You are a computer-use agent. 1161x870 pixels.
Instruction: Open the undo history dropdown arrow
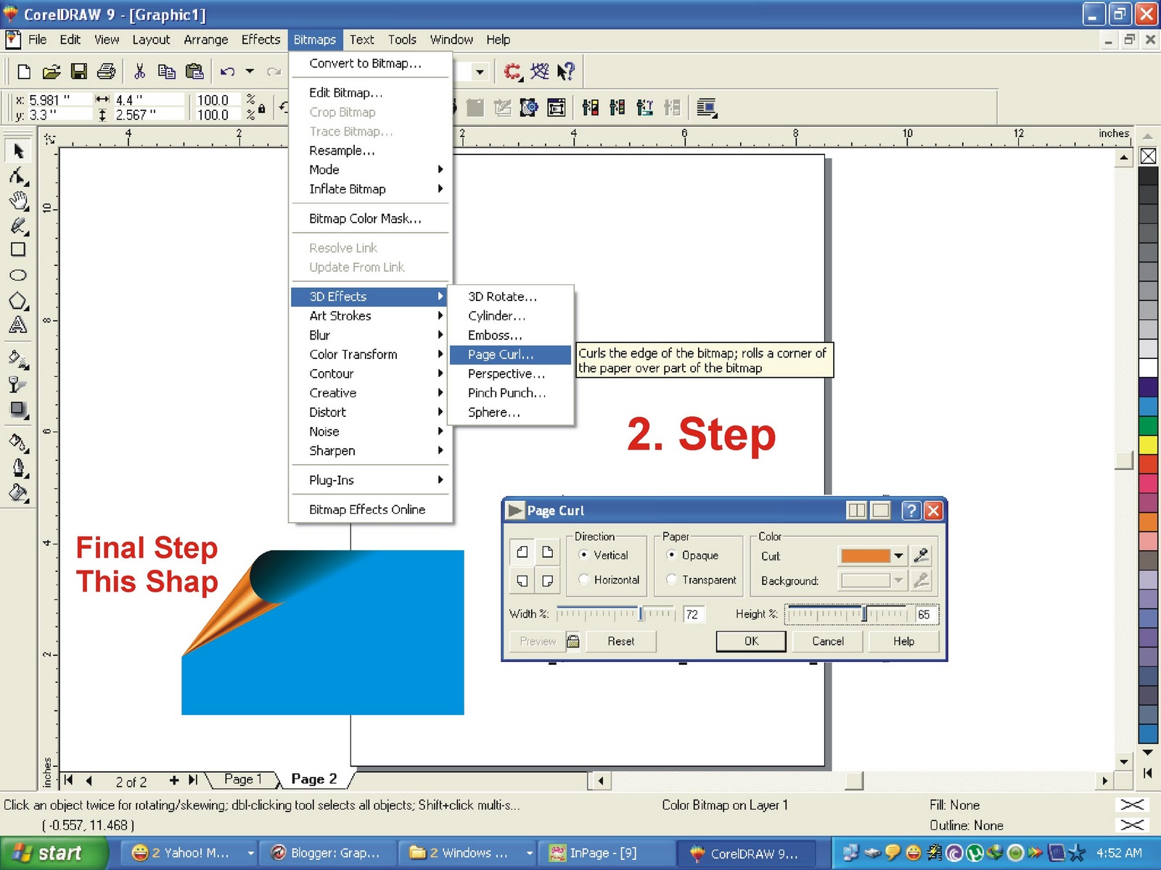point(250,71)
